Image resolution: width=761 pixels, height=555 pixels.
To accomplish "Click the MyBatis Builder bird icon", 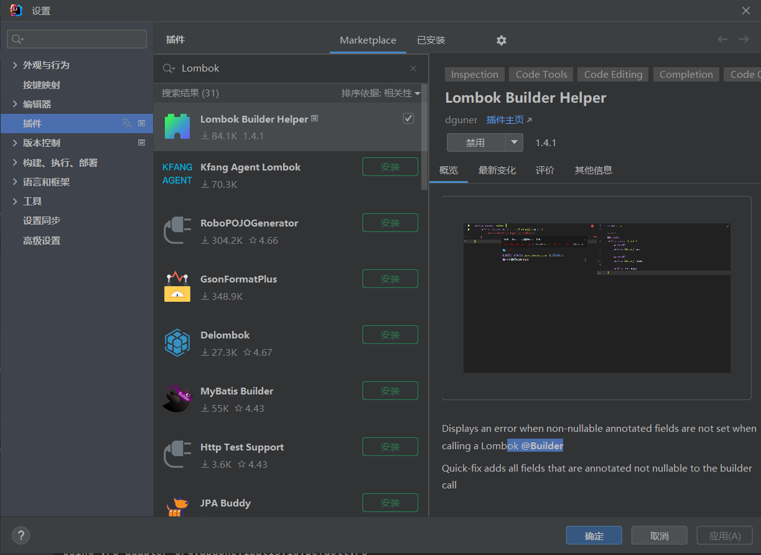I will (177, 398).
